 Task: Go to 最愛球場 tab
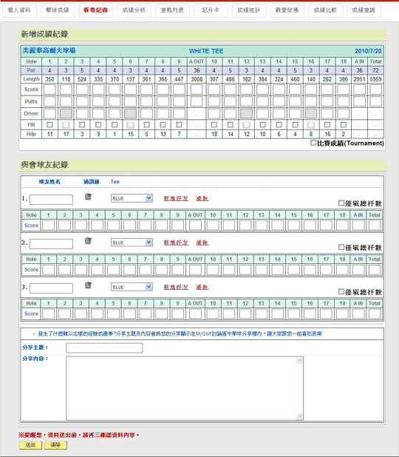(287, 10)
